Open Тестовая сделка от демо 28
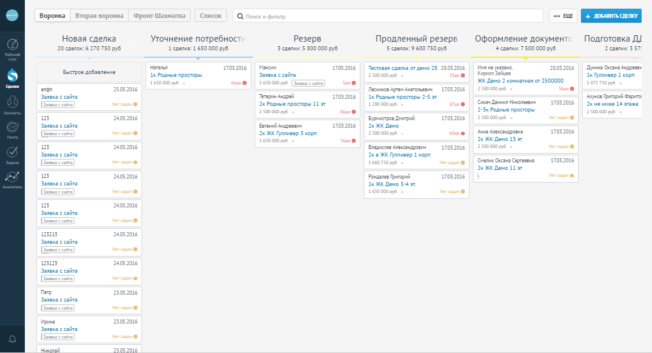The height and width of the screenshot is (353, 652). (x=403, y=68)
